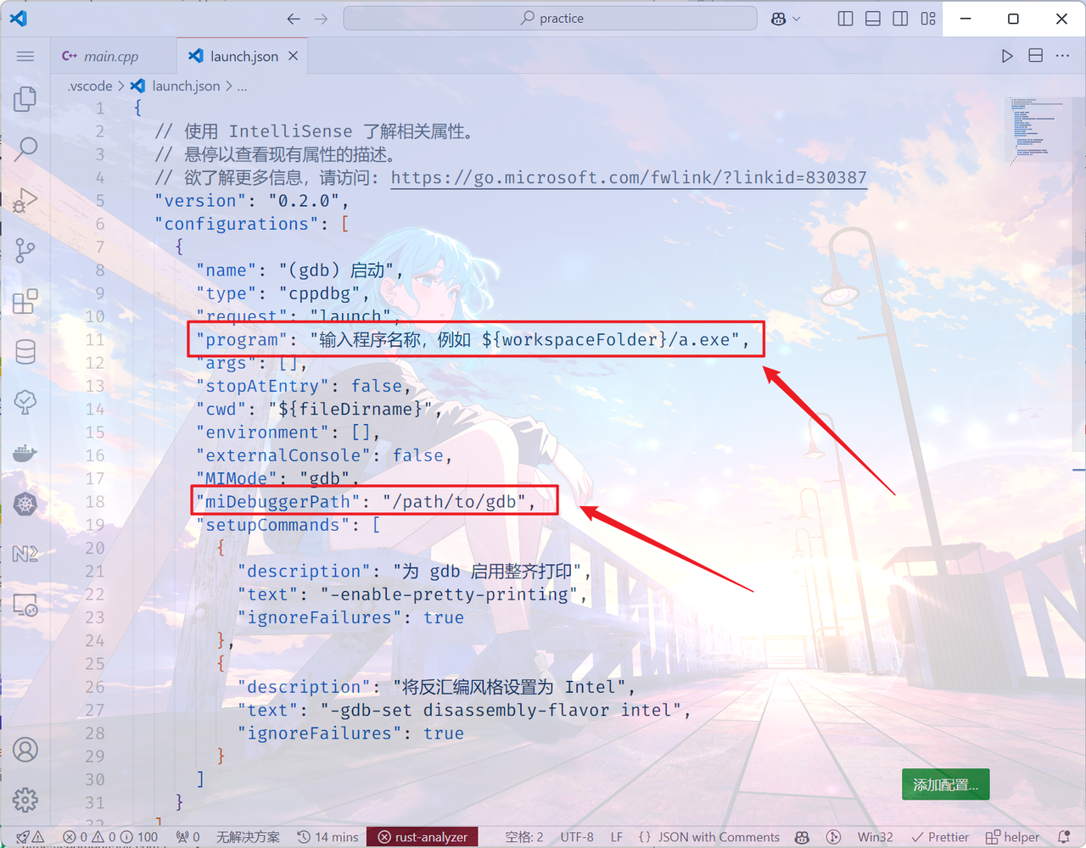Toggle the secondary side bar visibility
The width and height of the screenshot is (1086, 848).
click(x=900, y=19)
